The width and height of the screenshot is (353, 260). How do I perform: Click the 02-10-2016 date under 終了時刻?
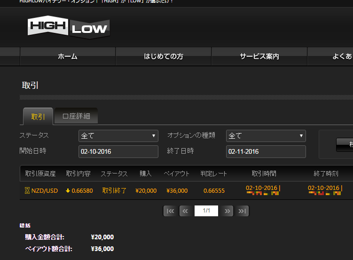[323, 188]
